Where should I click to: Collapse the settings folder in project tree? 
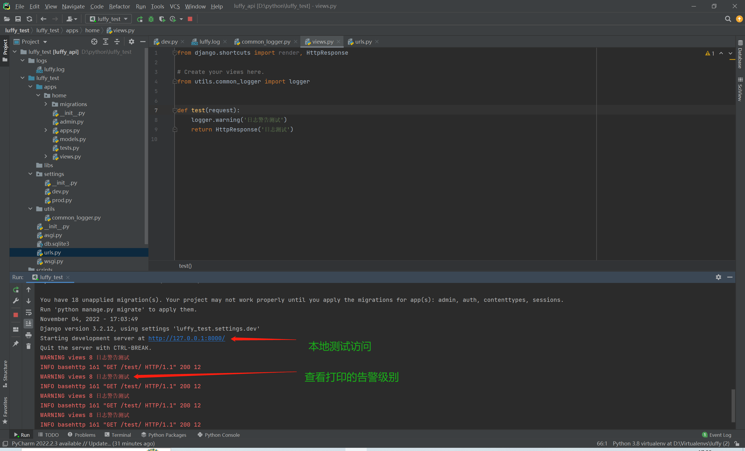pos(30,174)
